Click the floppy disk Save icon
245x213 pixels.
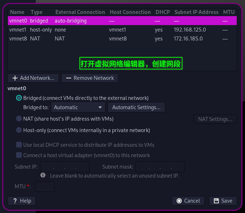(x=216, y=201)
